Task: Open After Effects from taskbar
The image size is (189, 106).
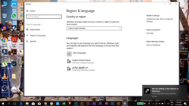Action: (94, 103)
